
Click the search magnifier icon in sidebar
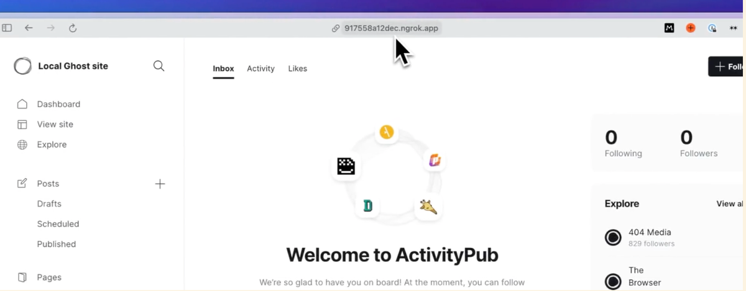159,66
